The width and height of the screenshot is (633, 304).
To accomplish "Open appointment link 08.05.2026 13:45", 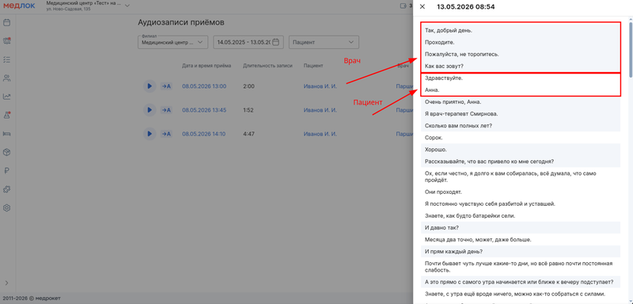I will [204, 110].
